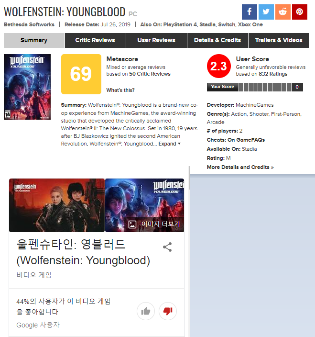Open the 50 Critic Reviews link
This screenshot has width=315, height=337.
pyautogui.click(x=150, y=74)
